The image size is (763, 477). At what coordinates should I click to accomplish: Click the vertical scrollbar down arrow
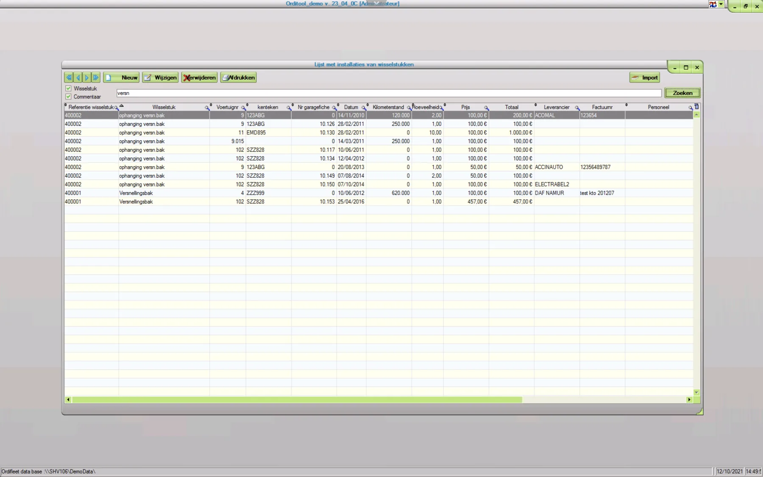click(x=696, y=392)
